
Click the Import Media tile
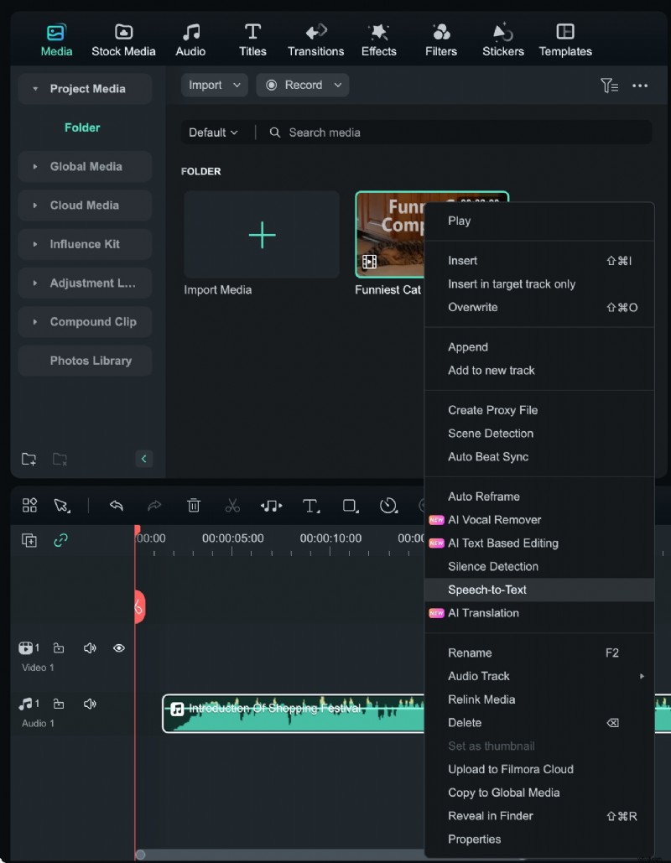[x=261, y=235]
